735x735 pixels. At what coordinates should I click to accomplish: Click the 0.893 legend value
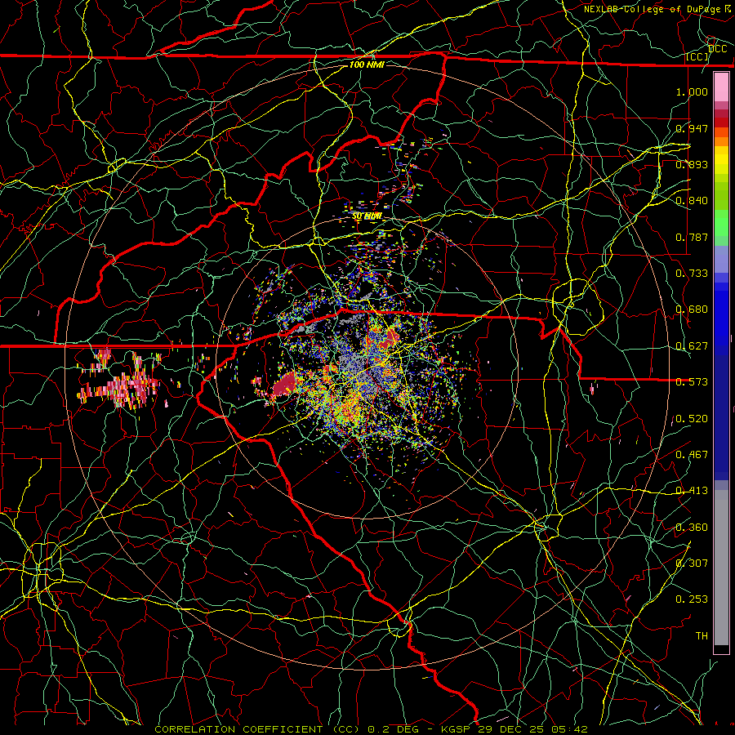click(x=692, y=164)
